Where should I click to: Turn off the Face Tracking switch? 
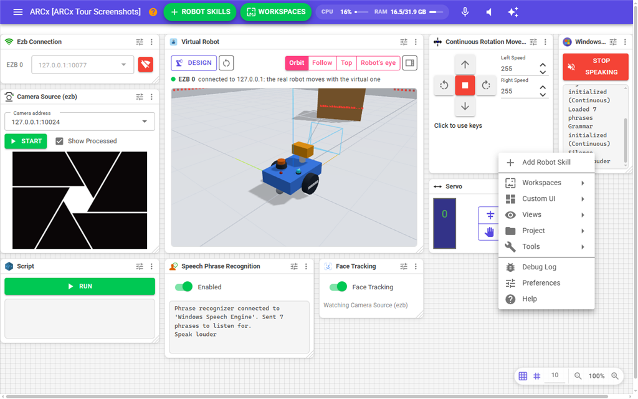click(x=338, y=287)
